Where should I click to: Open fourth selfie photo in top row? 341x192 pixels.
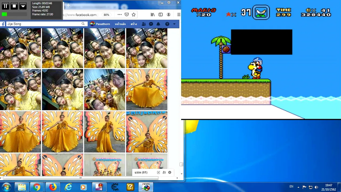click(147, 48)
